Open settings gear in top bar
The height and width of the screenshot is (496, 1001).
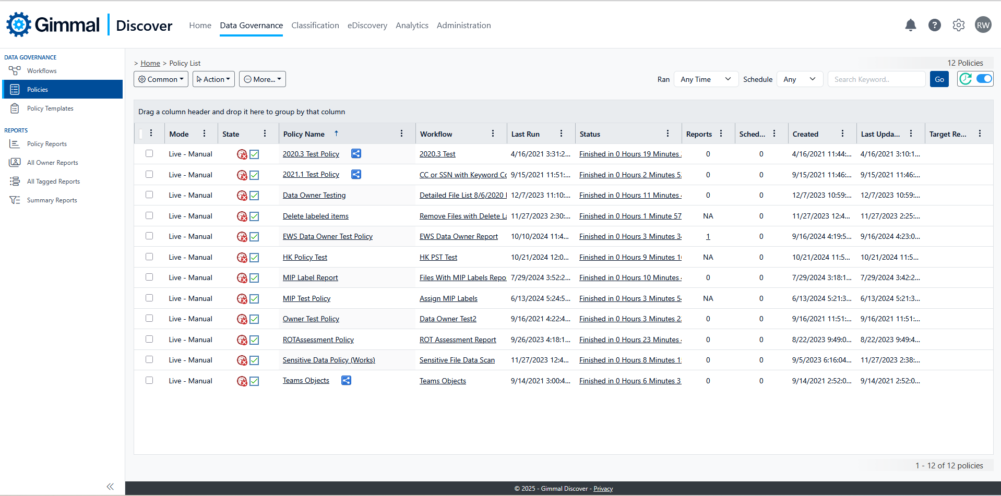[958, 25]
